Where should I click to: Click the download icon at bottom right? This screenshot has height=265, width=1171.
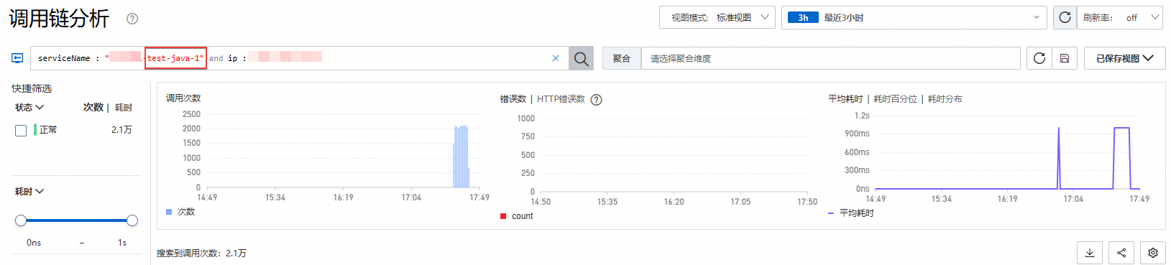tap(1090, 253)
